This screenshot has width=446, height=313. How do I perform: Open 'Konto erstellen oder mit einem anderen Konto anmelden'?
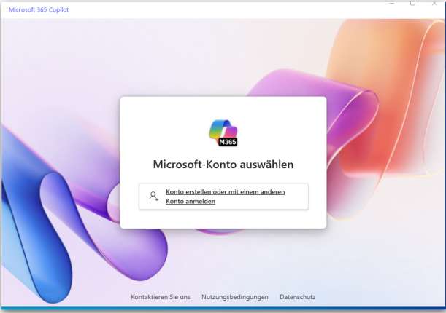coord(223,197)
